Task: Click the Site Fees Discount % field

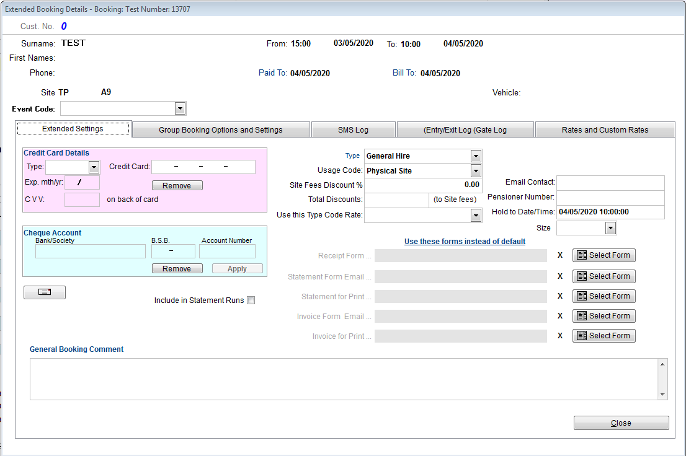Action: [x=423, y=185]
